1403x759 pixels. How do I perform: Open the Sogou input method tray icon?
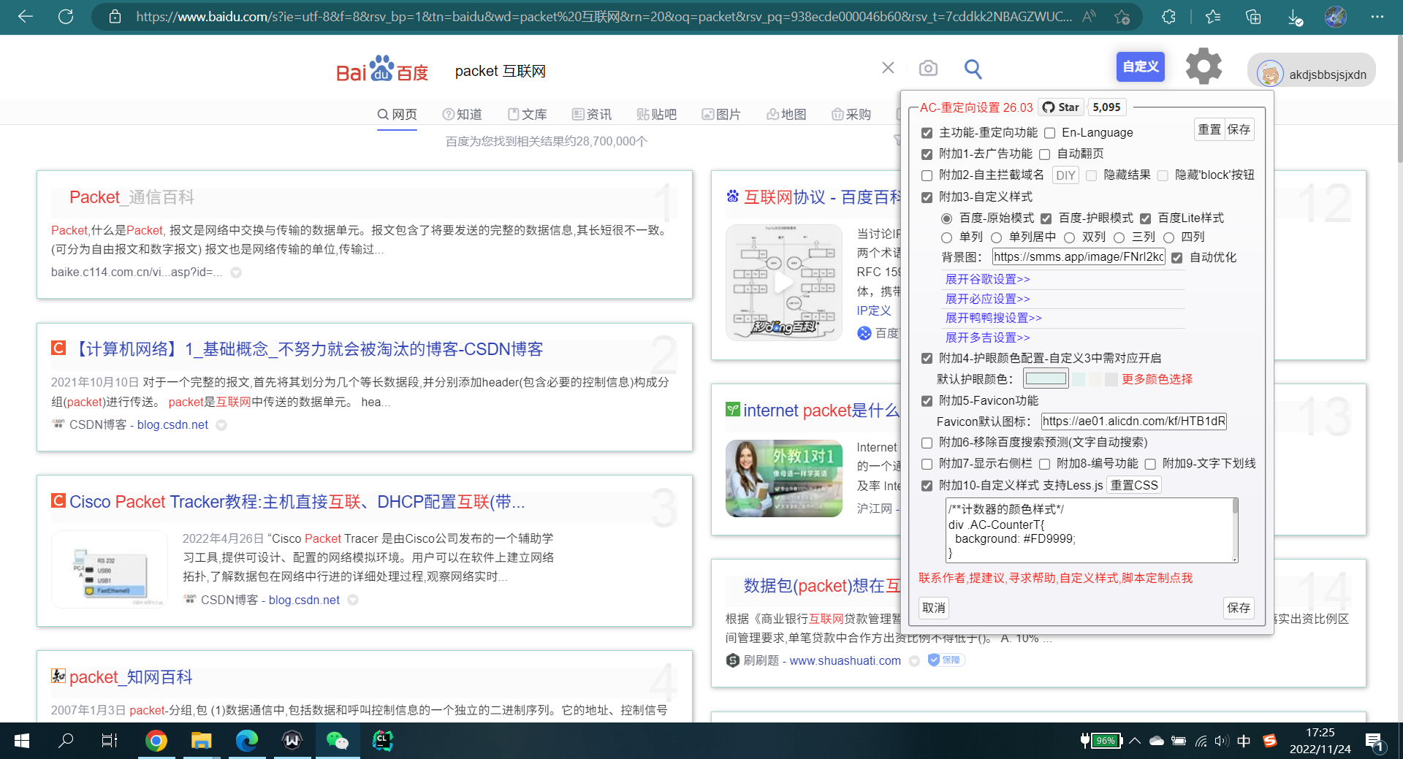(x=1270, y=741)
